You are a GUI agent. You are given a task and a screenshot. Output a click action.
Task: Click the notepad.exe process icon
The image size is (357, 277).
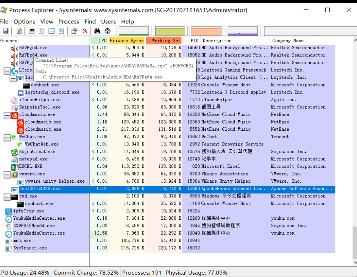(x=14, y=160)
